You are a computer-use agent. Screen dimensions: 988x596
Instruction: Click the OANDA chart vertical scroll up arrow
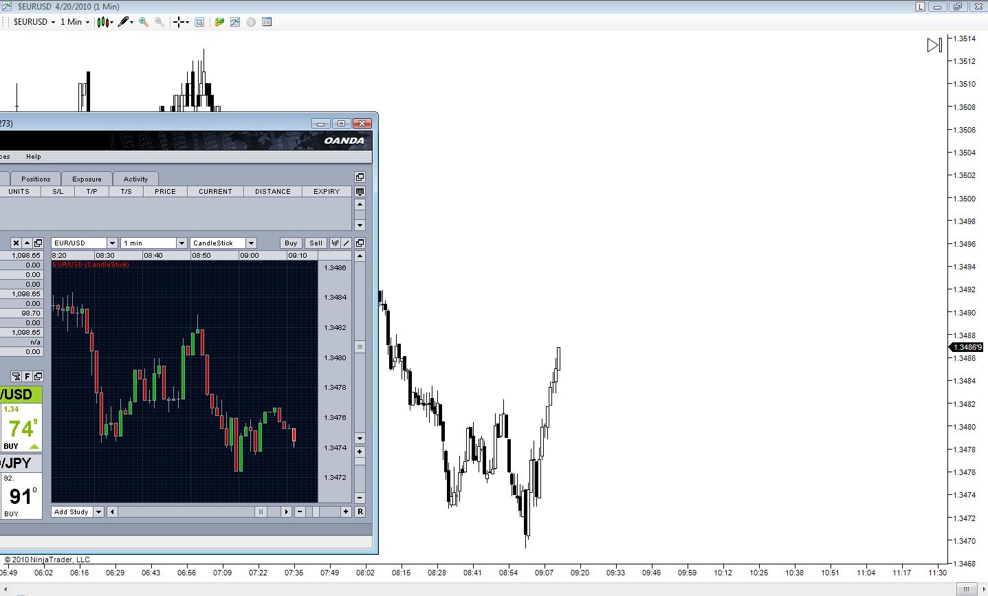pos(360,256)
